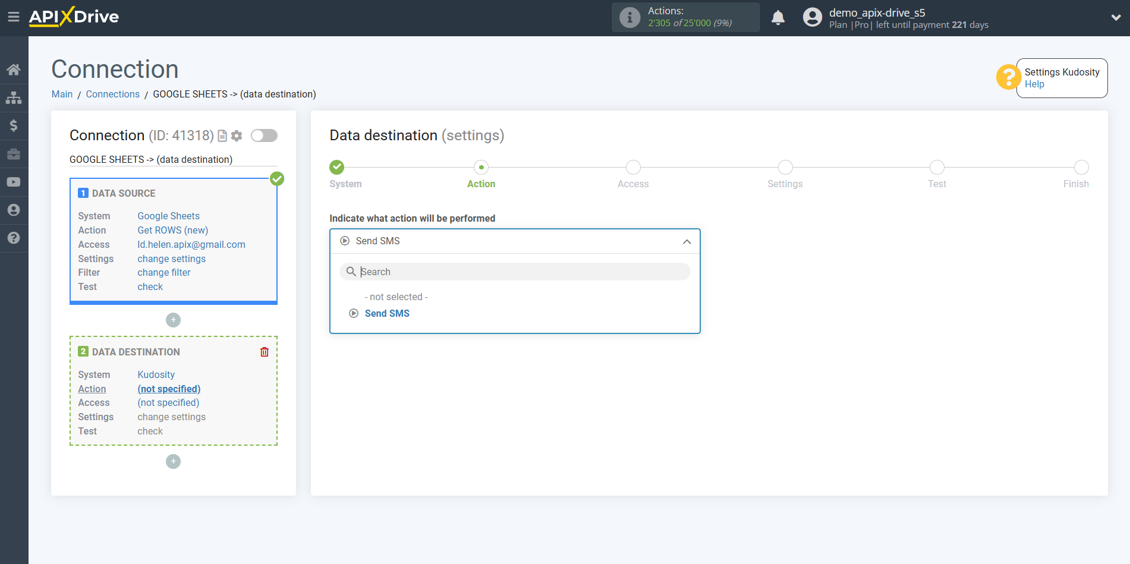
Task: Click in the Search field
Action: point(515,272)
